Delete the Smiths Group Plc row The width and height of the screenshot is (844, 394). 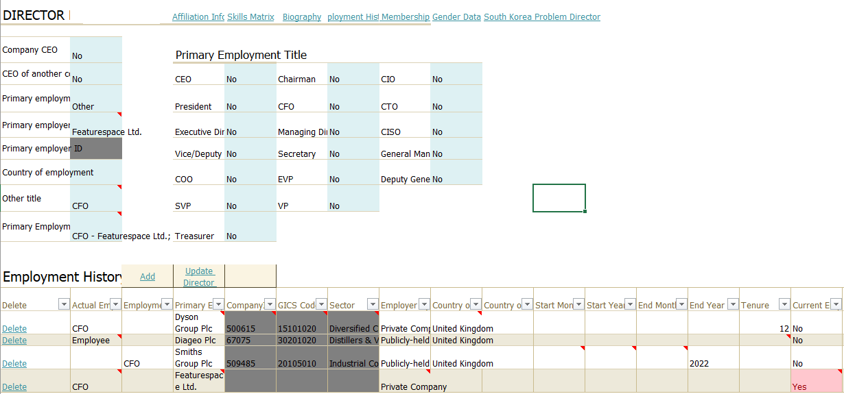tap(14, 364)
